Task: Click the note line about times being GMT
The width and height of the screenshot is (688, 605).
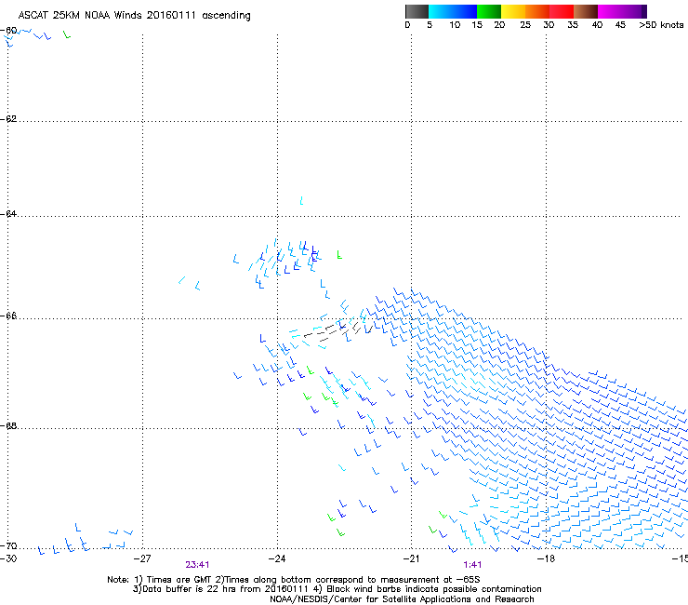Action: (294, 580)
